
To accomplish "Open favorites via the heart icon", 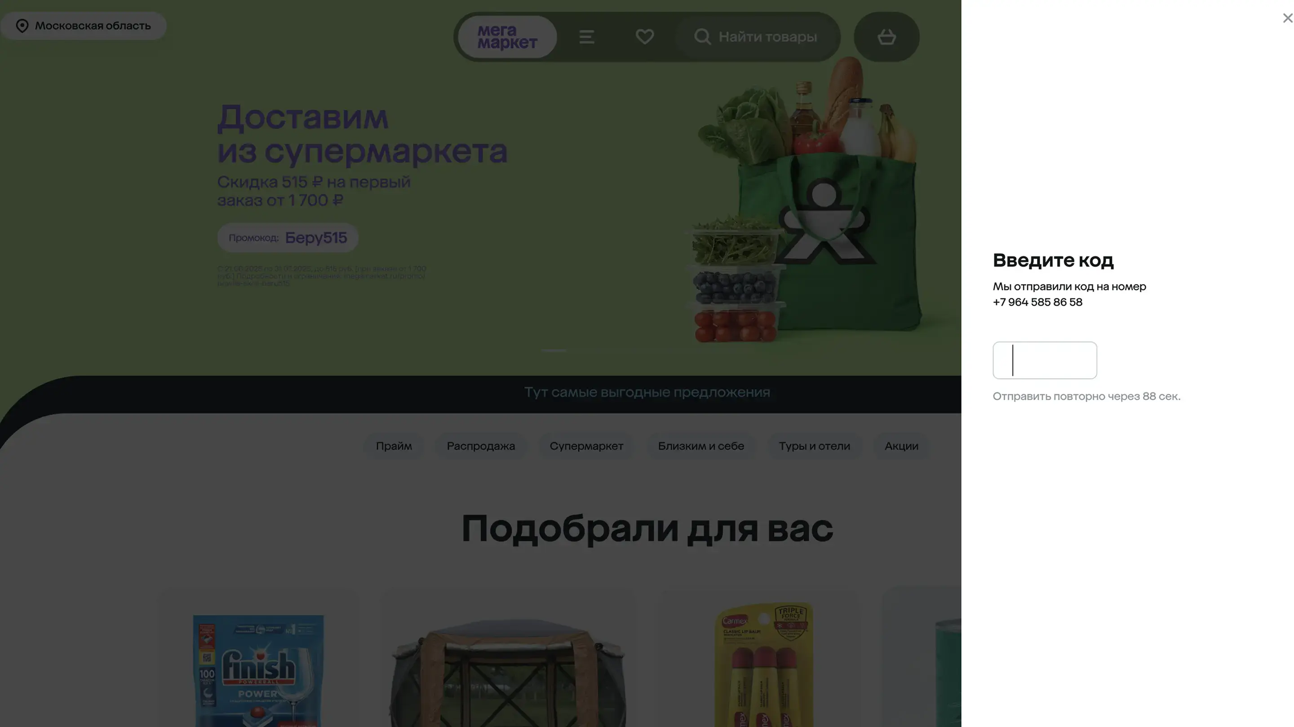I will point(644,37).
